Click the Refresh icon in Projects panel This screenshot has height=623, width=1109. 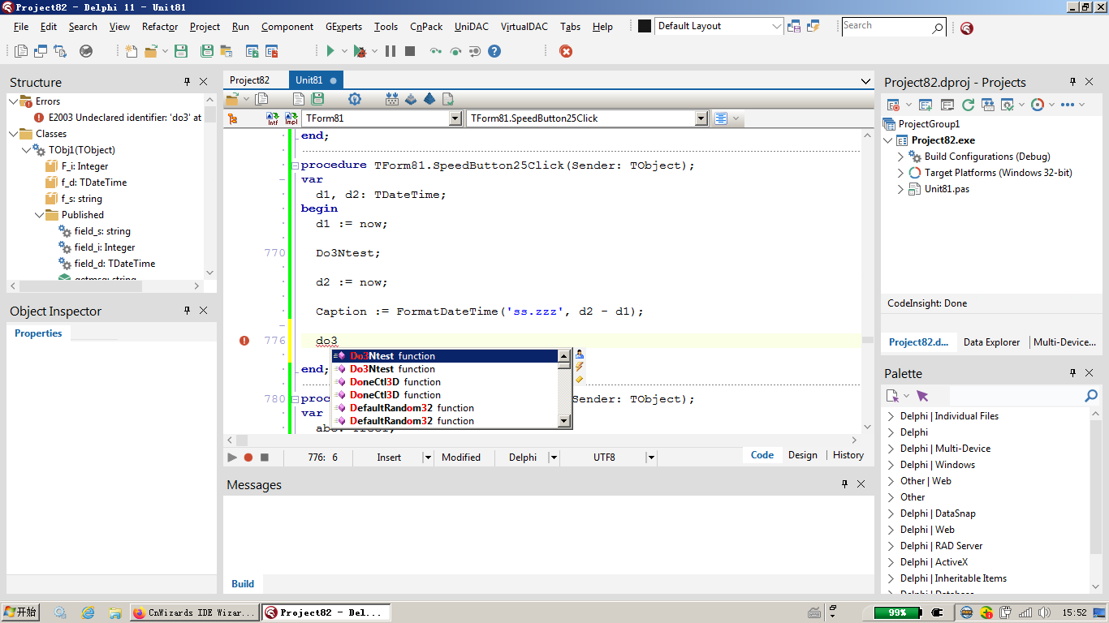click(x=968, y=105)
